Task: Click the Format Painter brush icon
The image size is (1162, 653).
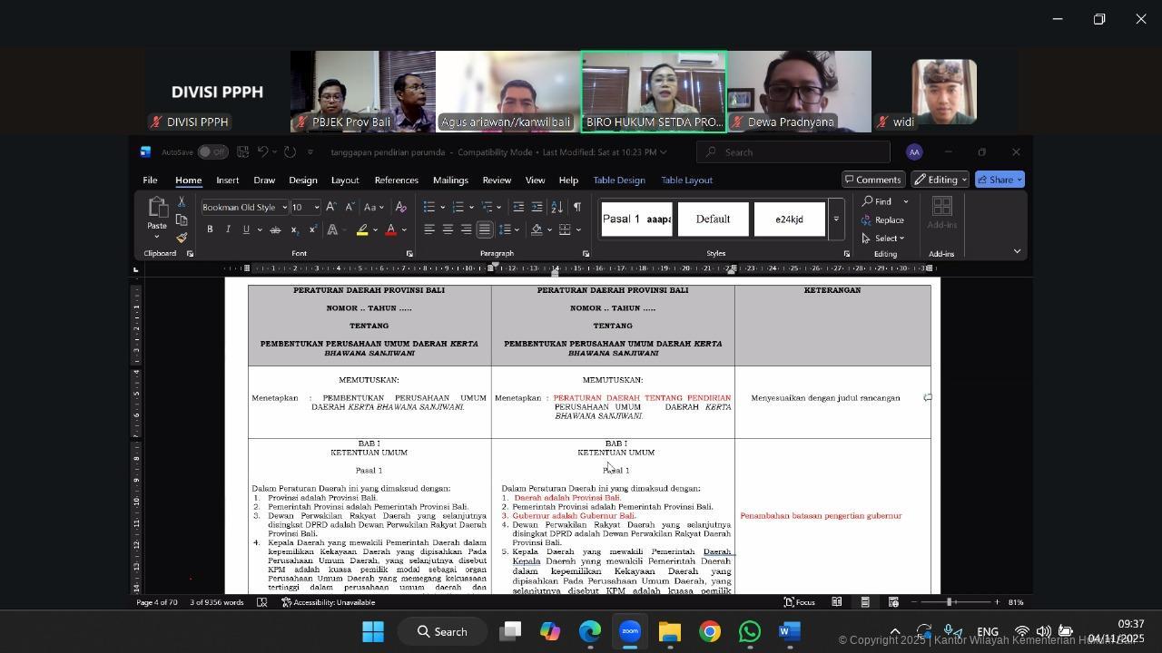Action: (182, 238)
